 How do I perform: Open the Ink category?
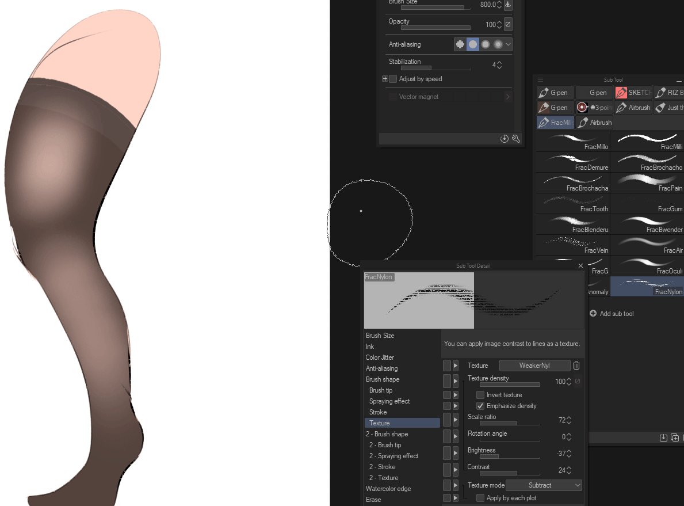(x=370, y=346)
